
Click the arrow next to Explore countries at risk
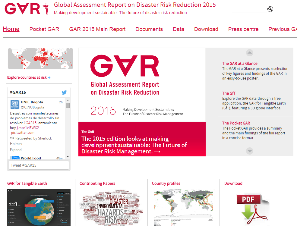point(49,78)
